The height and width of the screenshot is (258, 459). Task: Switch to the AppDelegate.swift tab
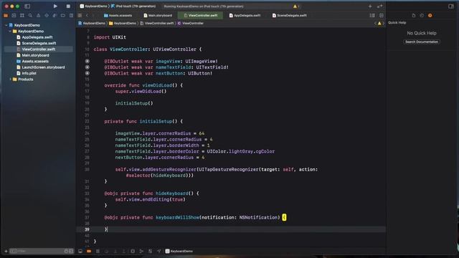[x=245, y=15]
